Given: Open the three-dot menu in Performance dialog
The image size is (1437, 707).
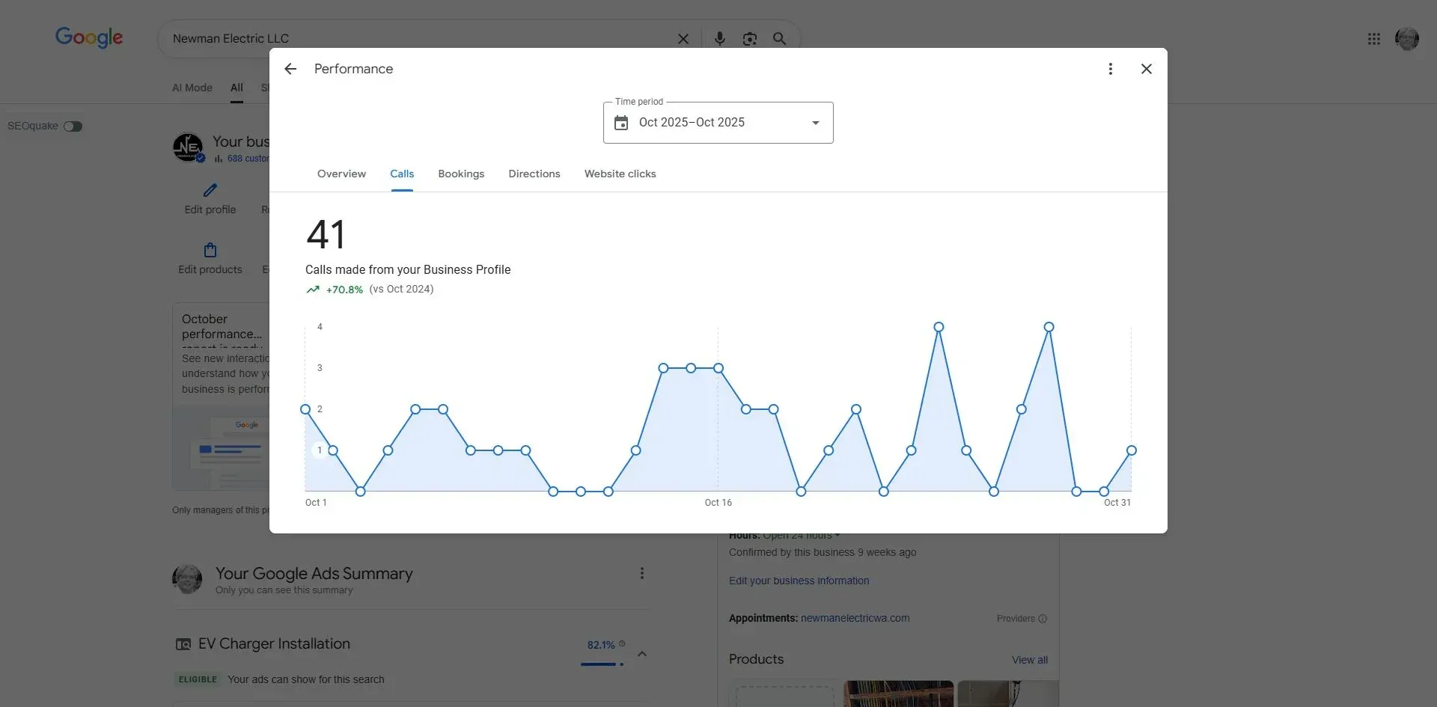Looking at the screenshot, I should (x=1111, y=68).
